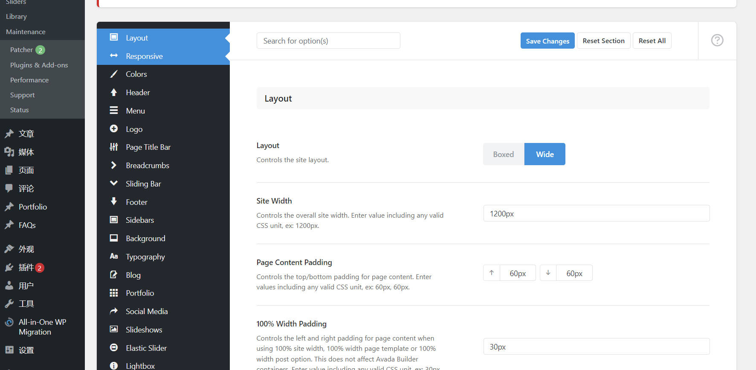Screen dimensions: 756x370
Task: Click the bottom page content padding field
Action: 574,273
